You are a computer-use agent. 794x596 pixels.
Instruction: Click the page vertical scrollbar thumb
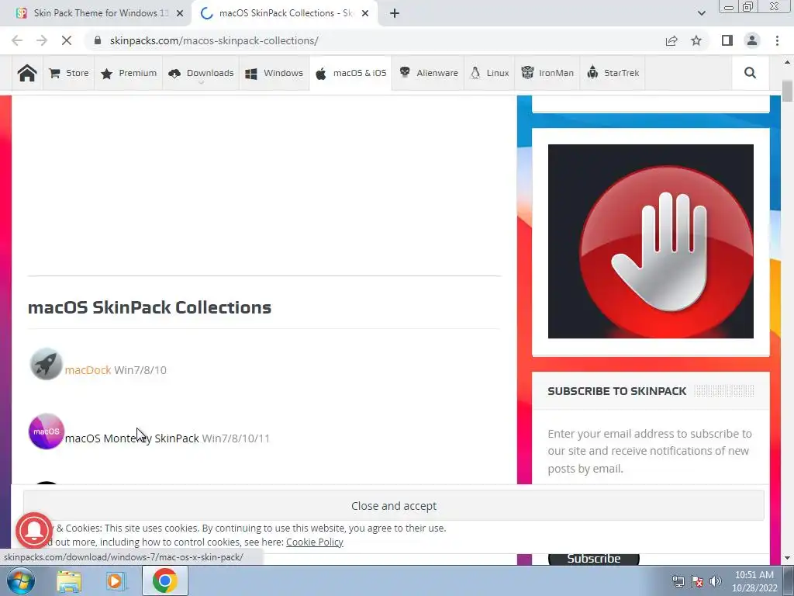click(x=787, y=92)
